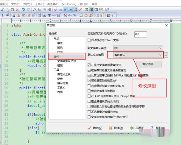Screen dimensions: 181x145
Task: Enable auto save as *.tmp file checkbox
Action: tap(89, 40)
